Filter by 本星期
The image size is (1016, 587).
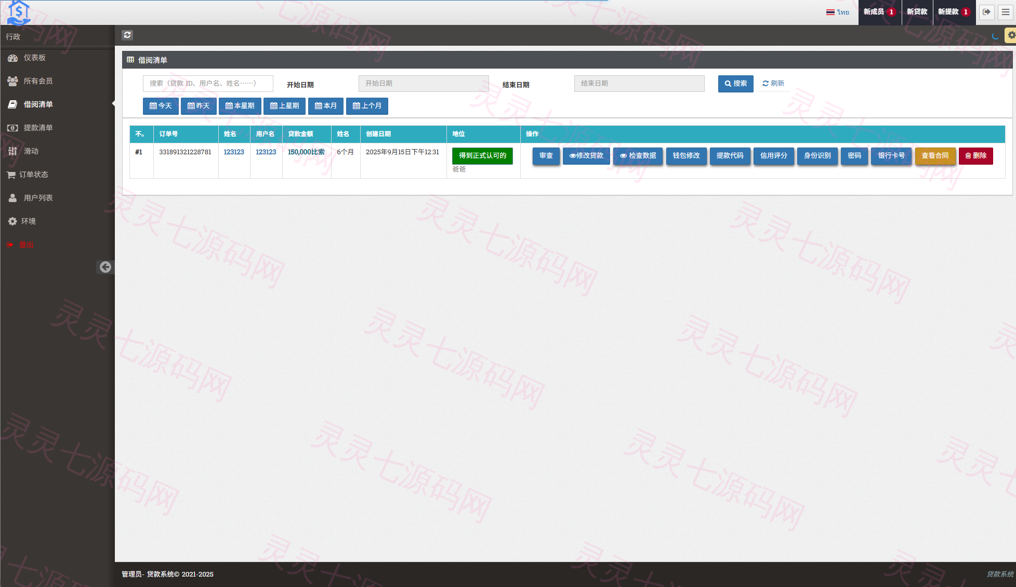240,106
